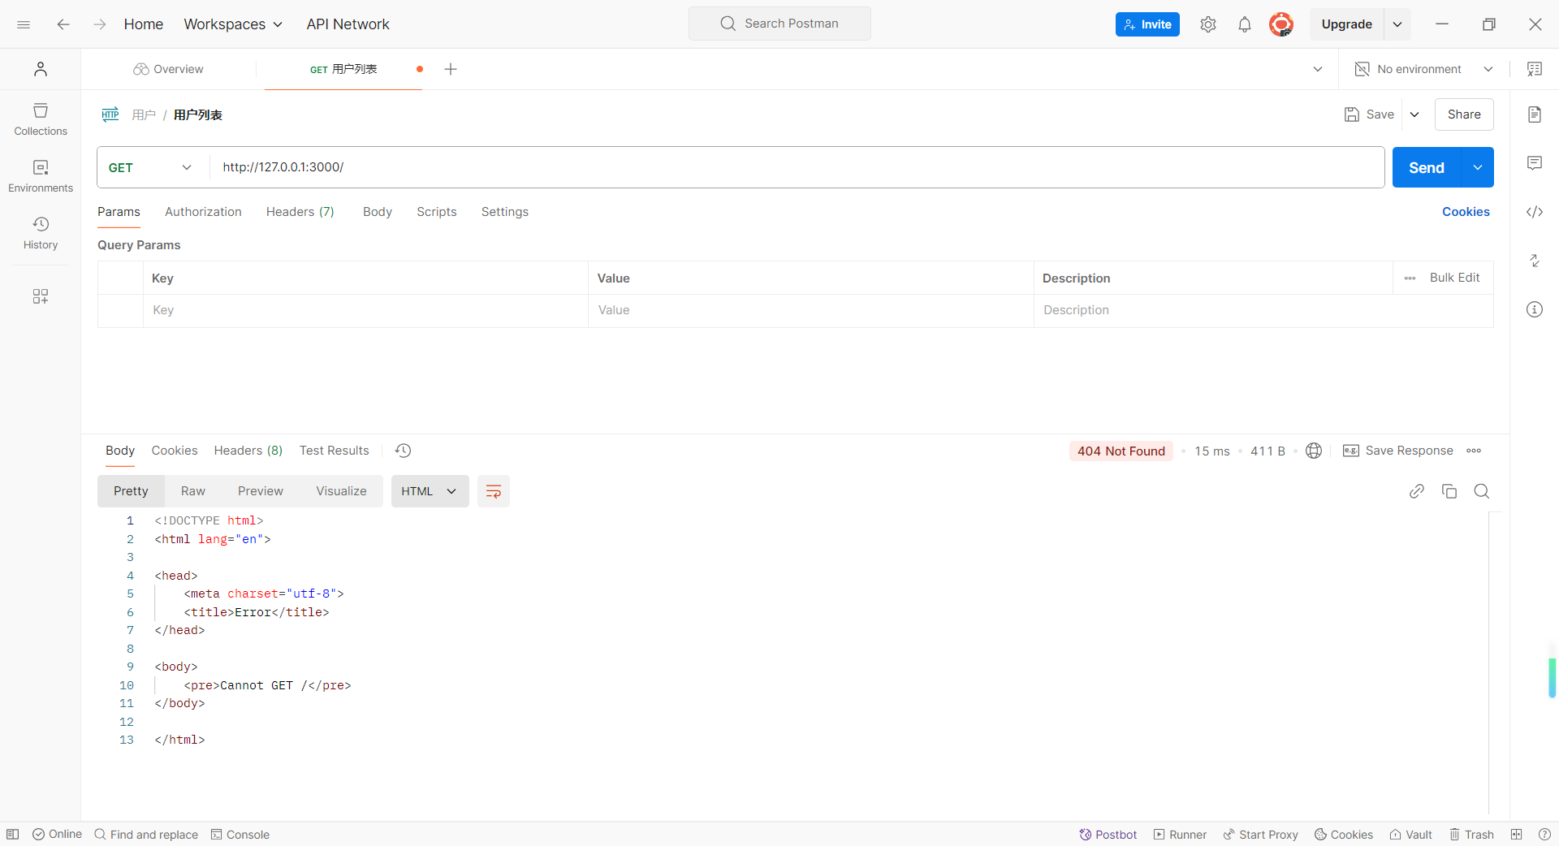Copy the response body icon
1559x846 pixels.
pos(1449,491)
